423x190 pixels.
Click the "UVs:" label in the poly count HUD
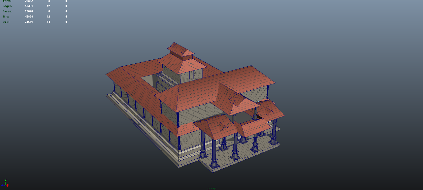(x=6, y=22)
